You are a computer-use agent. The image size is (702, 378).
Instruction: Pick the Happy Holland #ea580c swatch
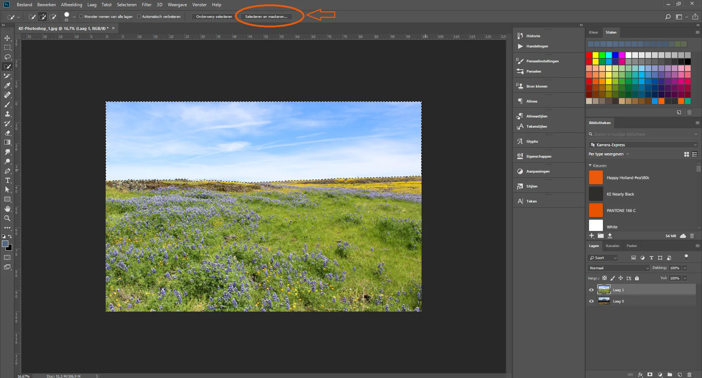coord(596,178)
